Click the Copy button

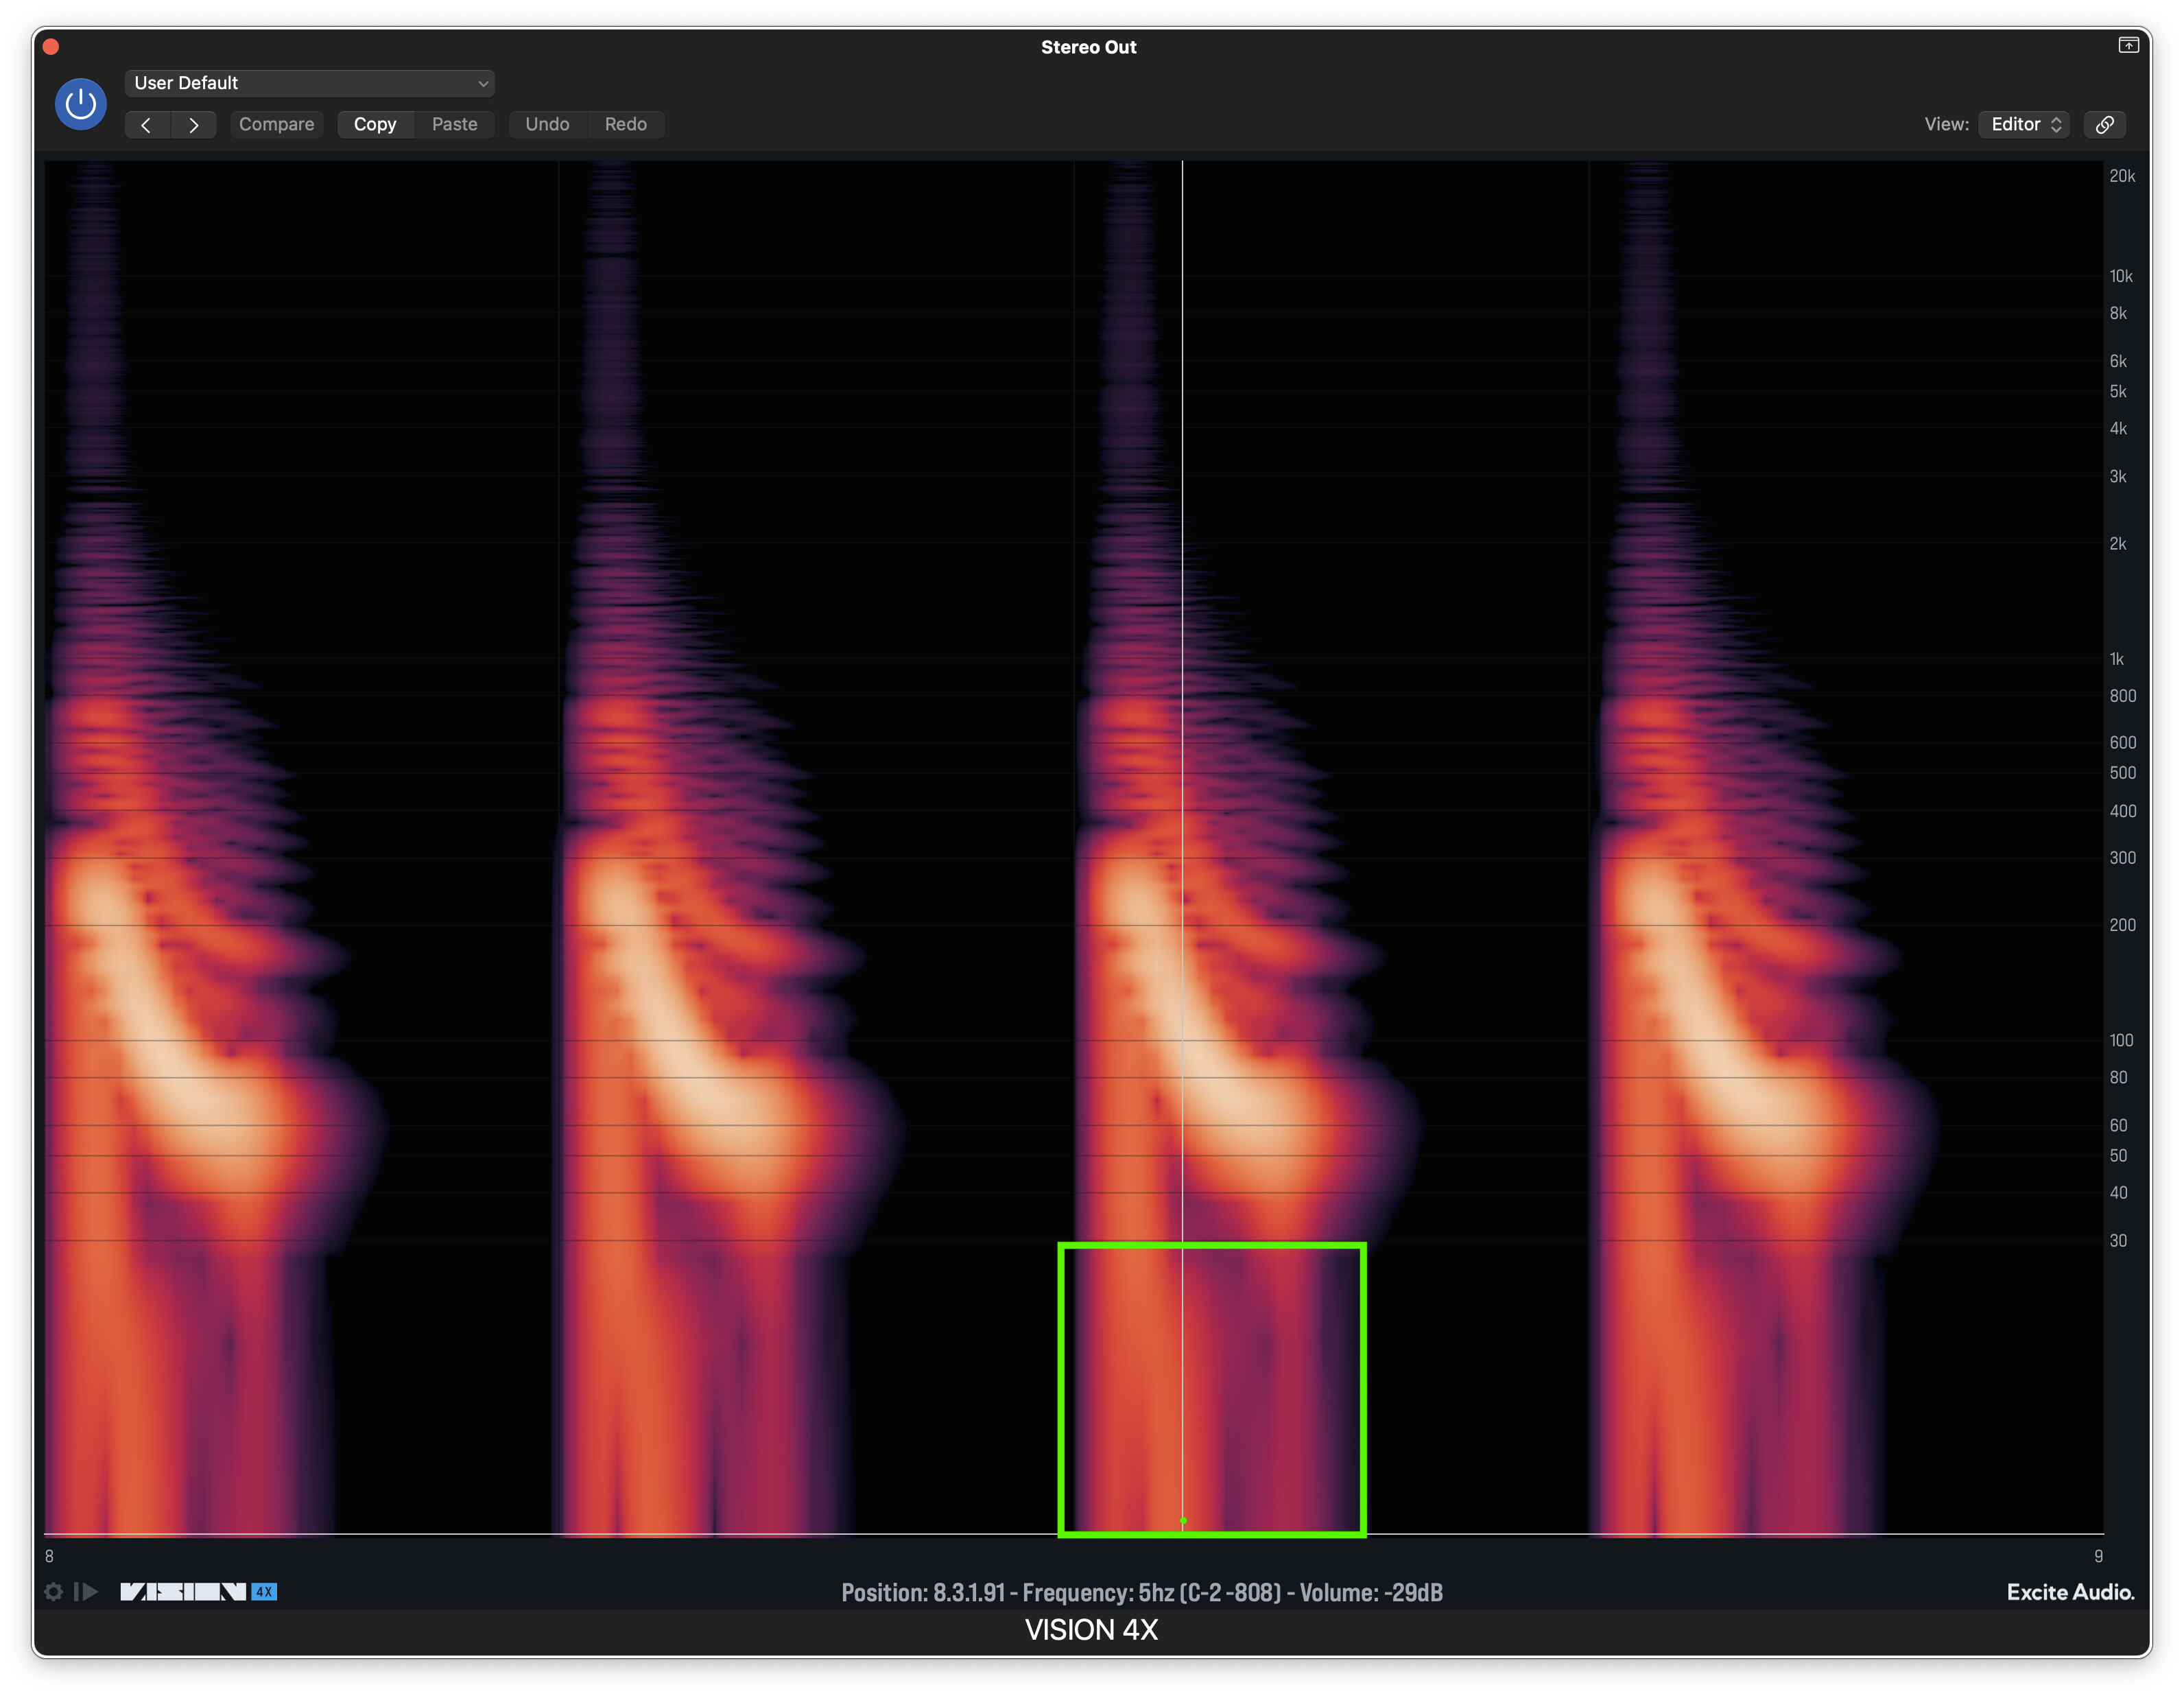(x=375, y=124)
